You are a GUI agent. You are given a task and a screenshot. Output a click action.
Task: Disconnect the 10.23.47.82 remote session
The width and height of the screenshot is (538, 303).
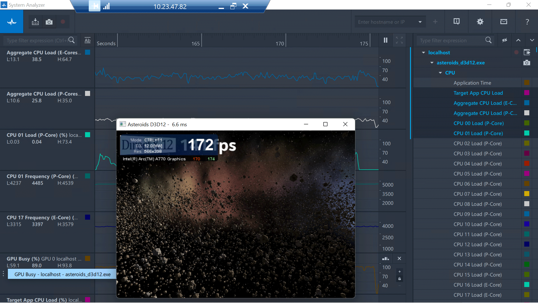pos(245,6)
